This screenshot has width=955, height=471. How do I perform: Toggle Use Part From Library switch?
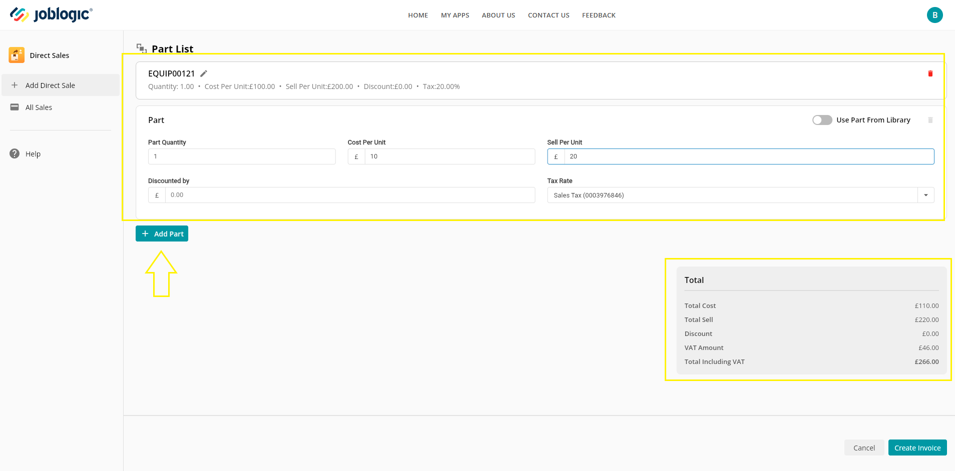tap(822, 120)
